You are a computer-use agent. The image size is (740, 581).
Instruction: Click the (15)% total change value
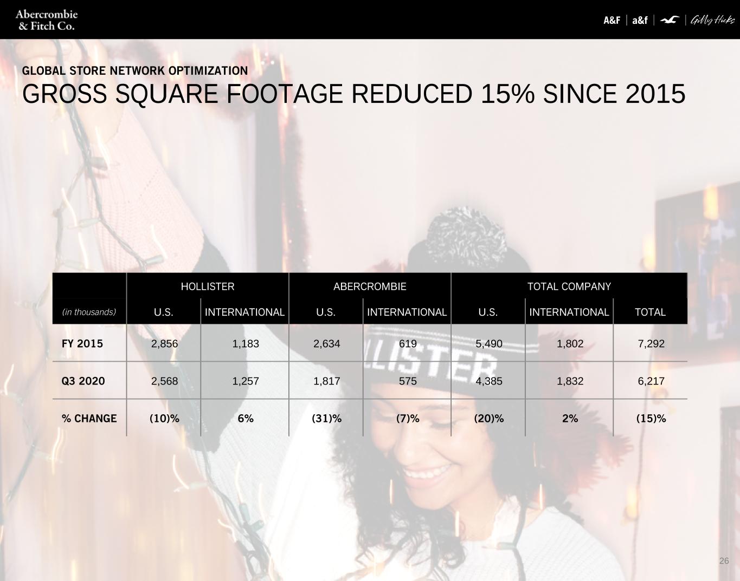(x=651, y=419)
